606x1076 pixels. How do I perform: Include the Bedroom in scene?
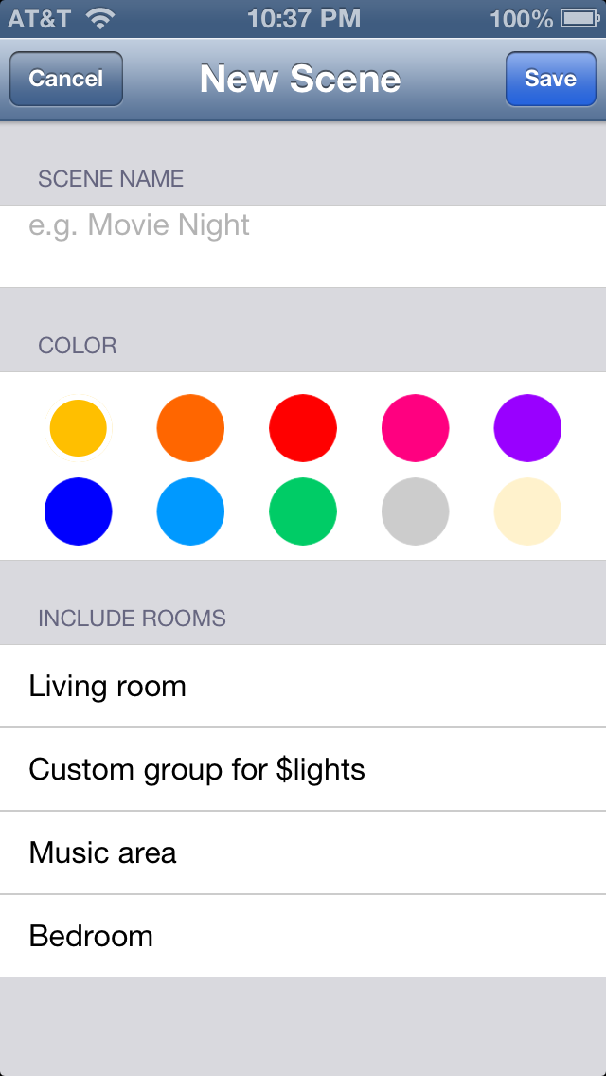tap(303, 936)
